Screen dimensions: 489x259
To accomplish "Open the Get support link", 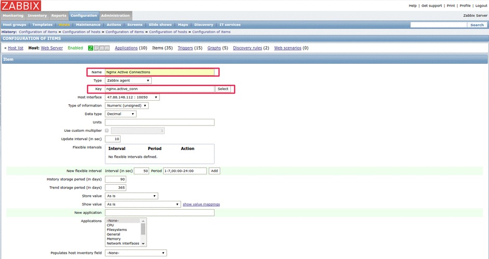I will (432, 6).
